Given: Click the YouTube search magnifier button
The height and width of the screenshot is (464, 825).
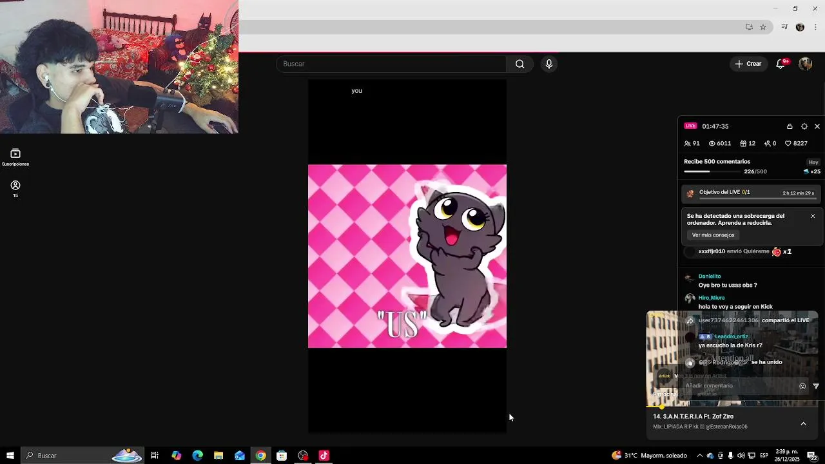Looking at the screenshot, I should (x=519, y=64).
